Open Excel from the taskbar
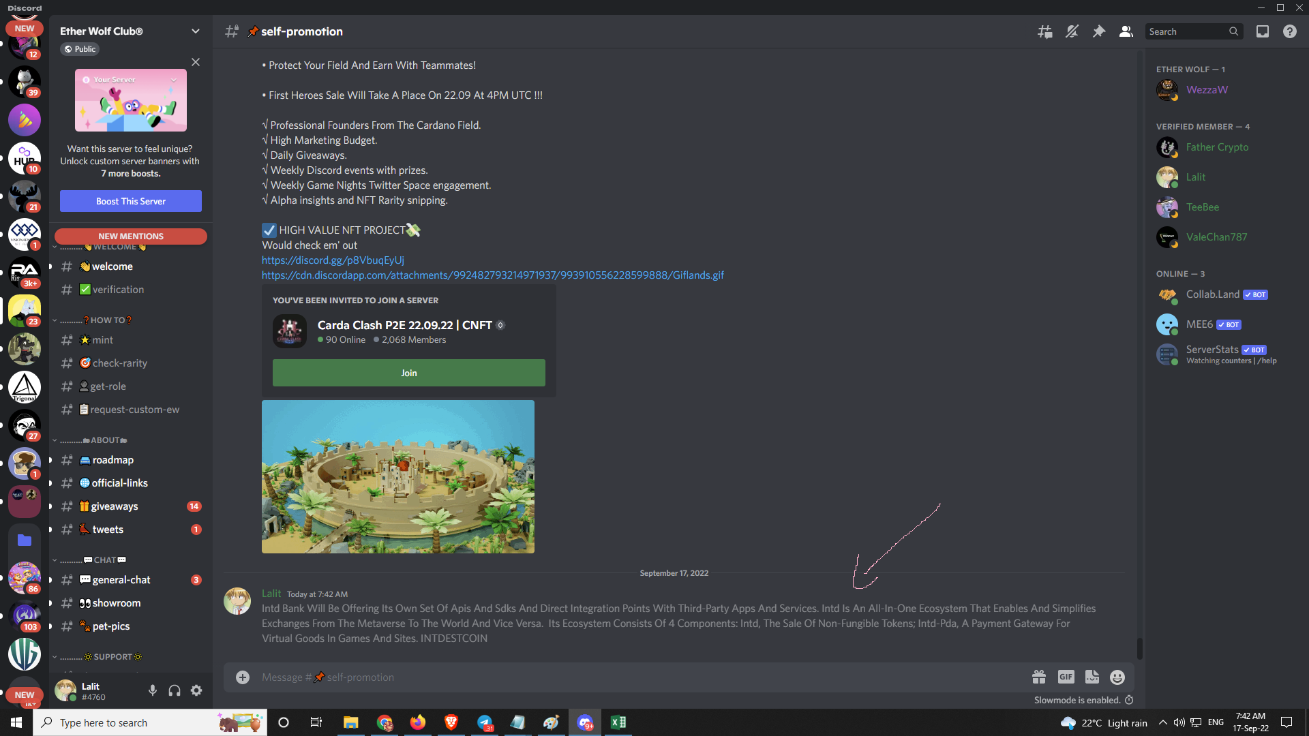1309x736 pixels. (618, 722)
